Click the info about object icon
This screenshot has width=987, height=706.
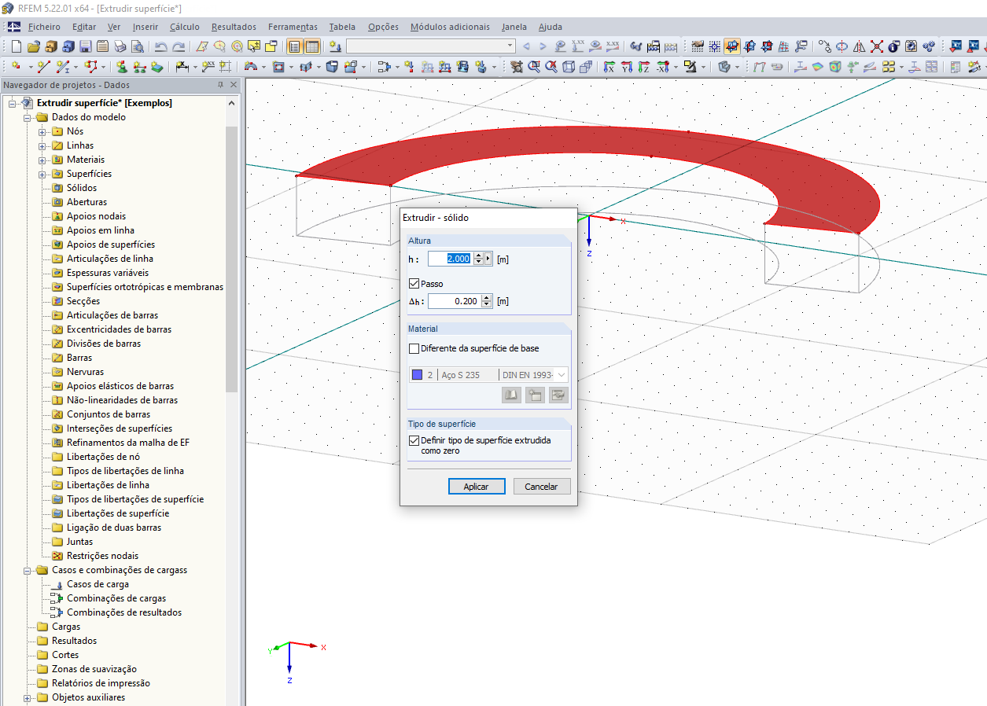[893, 46]
